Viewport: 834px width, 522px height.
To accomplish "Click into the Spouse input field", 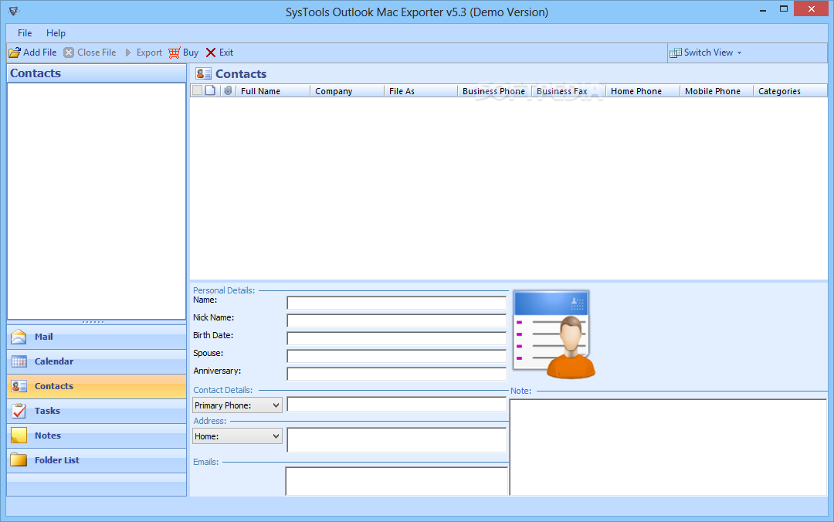I will point(397,356).
